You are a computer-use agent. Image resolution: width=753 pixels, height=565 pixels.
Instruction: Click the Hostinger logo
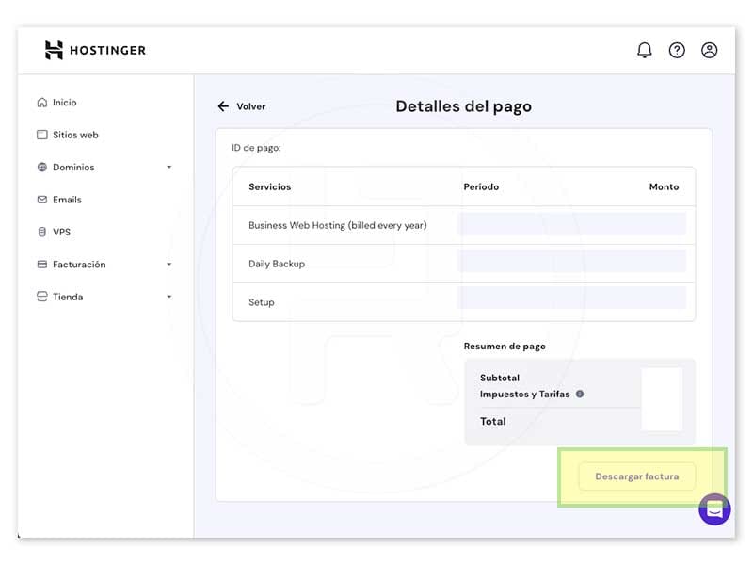coord(95,50)
